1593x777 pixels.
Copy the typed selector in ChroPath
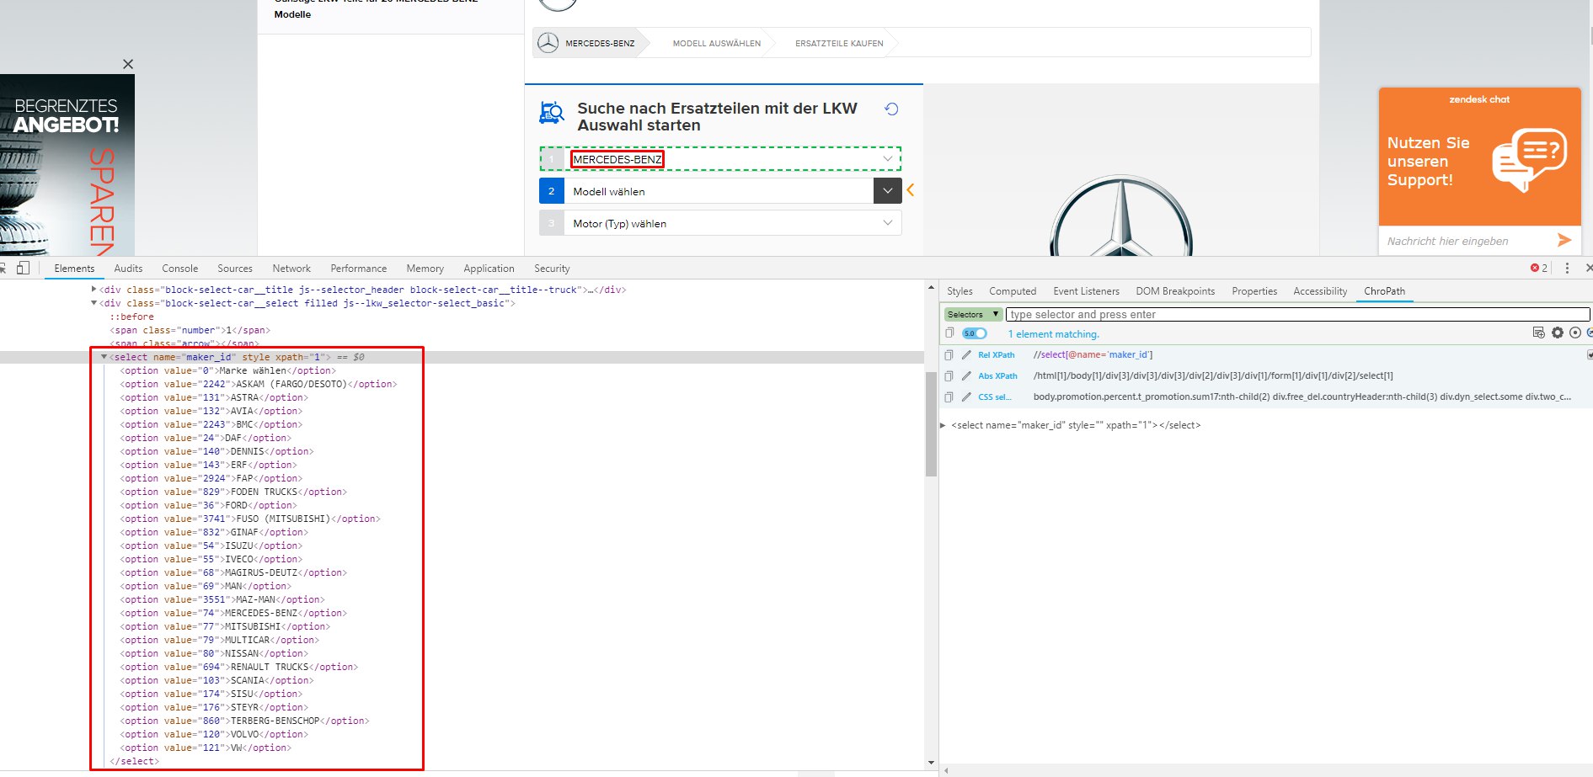pyautogui.click(x=949, y=333)
